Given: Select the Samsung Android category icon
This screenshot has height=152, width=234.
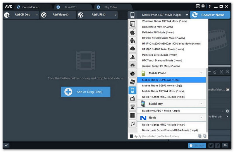Looking at the screenshot, I should 133,40.
